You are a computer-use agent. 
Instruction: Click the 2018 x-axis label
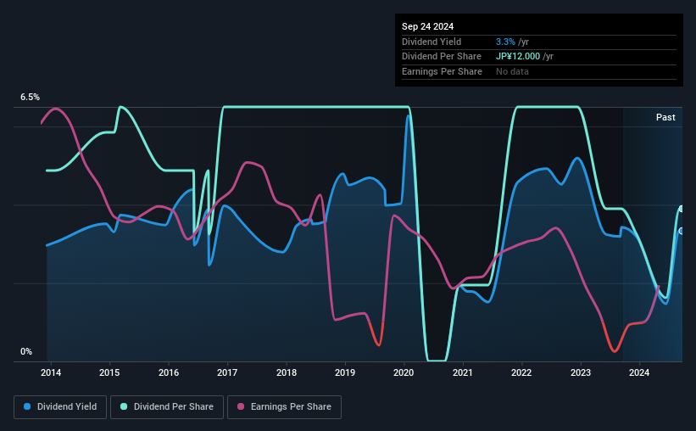coord(287,372)
